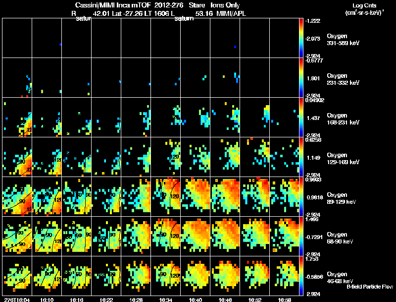Open the 16:28 panel in 46-68 keV row
396x302 pixels.
coord(136,276)
